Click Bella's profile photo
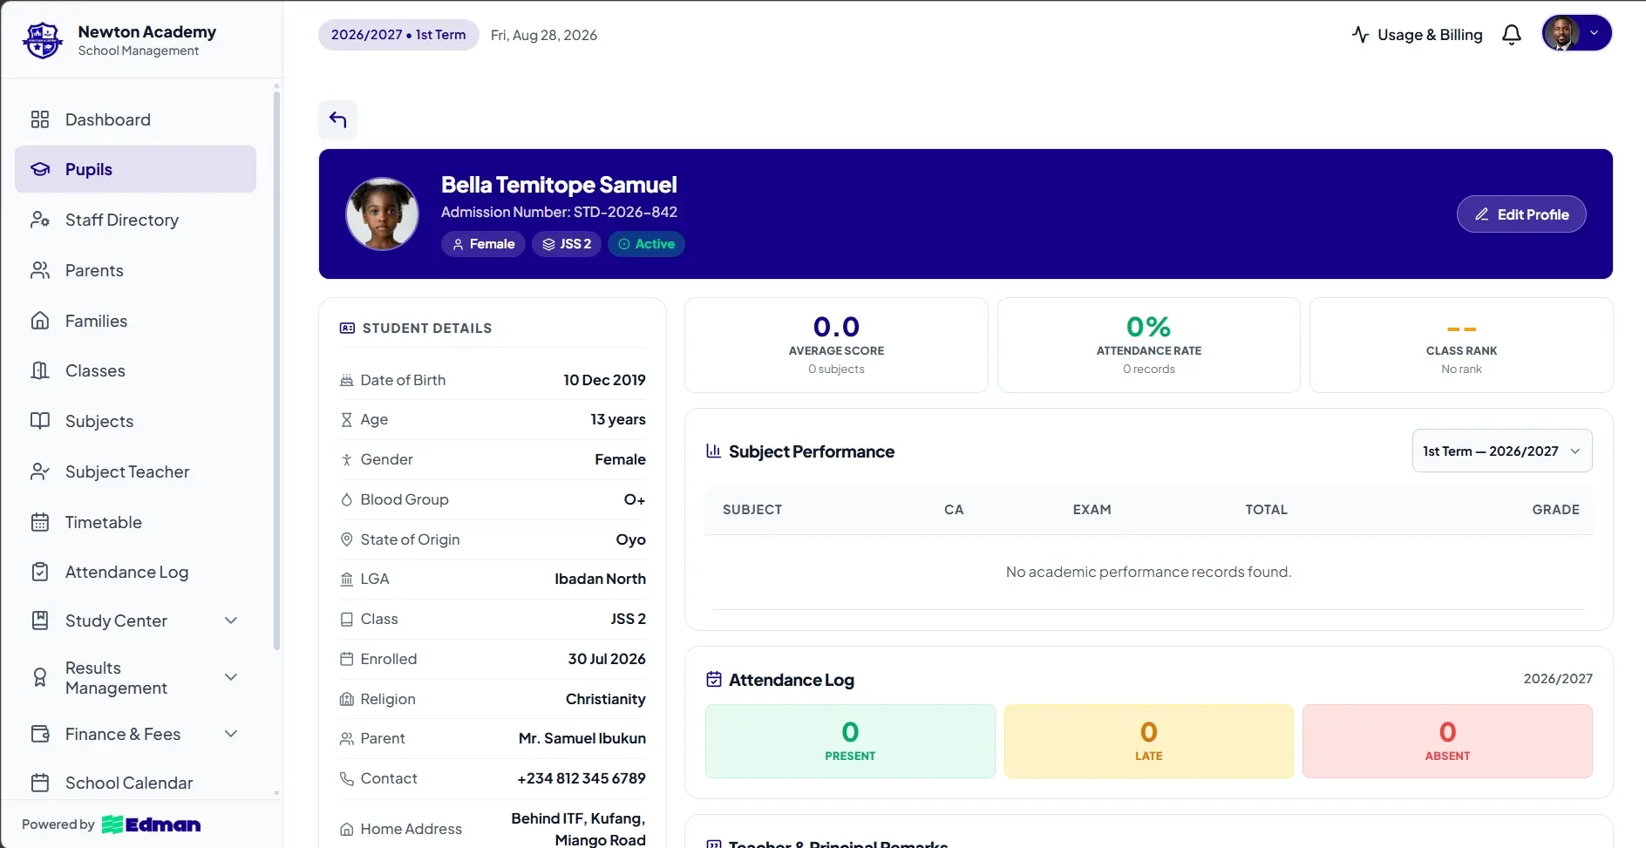Image resolution: width=1646 pixels, height=848 pixels. (x=382, y=214)
